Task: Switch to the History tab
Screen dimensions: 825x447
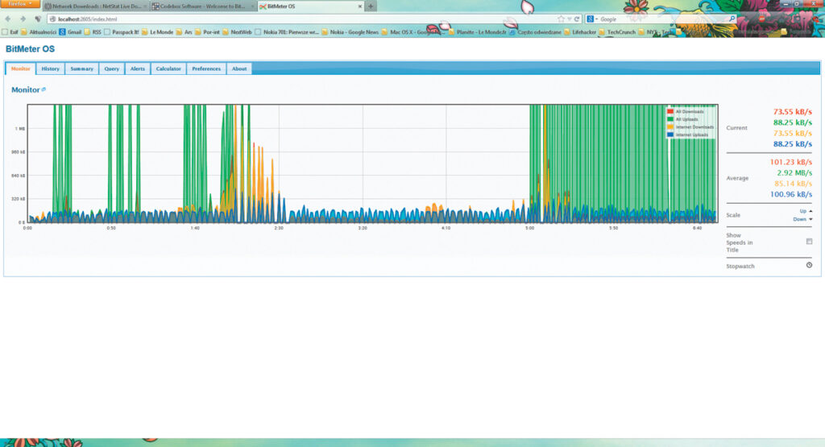Action: pyautogui.click(x=50, y=69)
